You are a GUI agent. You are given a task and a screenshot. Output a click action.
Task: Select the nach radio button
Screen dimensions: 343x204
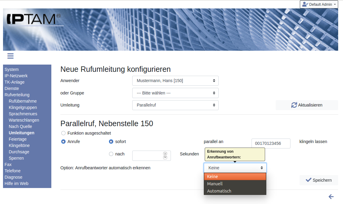111,154
